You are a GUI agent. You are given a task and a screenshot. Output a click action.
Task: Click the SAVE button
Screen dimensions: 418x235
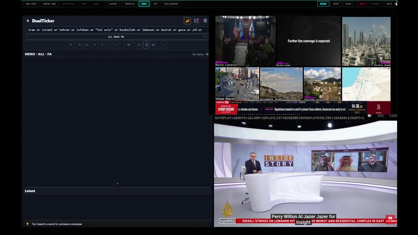pos(336,4)
